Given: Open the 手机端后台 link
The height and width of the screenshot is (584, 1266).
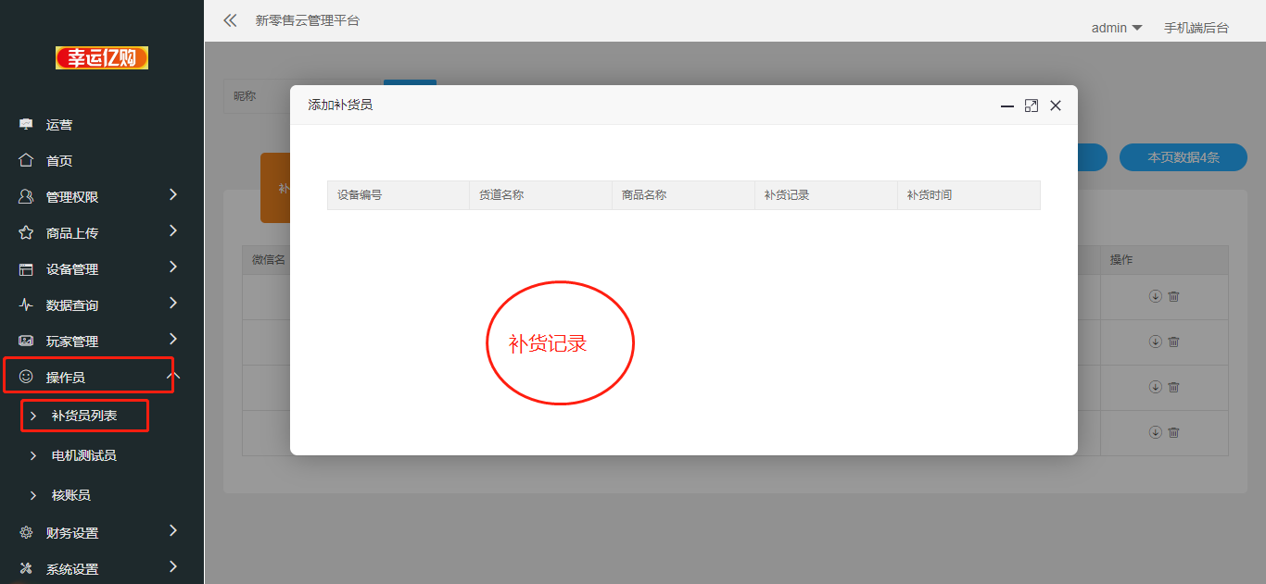Looking at the screenshot, I should pos(1196,28).
